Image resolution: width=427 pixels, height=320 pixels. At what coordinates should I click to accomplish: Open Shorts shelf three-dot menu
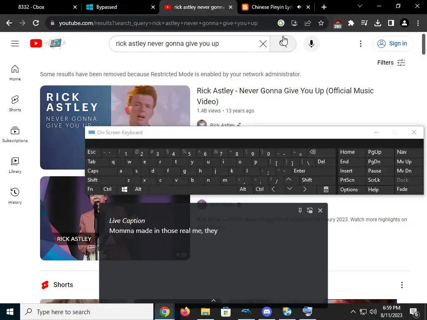click(402, 285)
